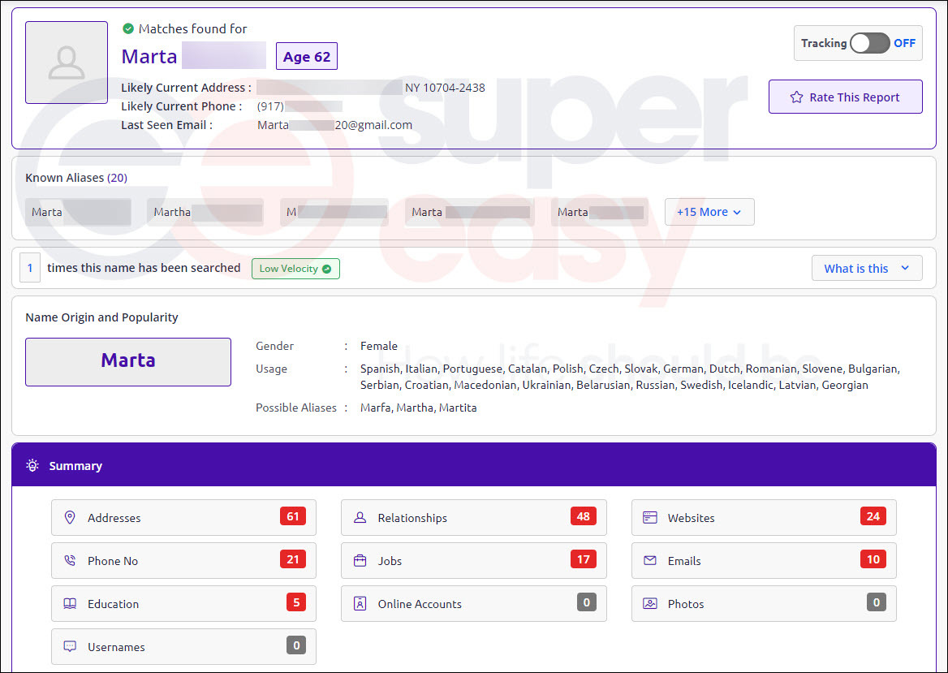Click the Relationships count badge 48

584,516
